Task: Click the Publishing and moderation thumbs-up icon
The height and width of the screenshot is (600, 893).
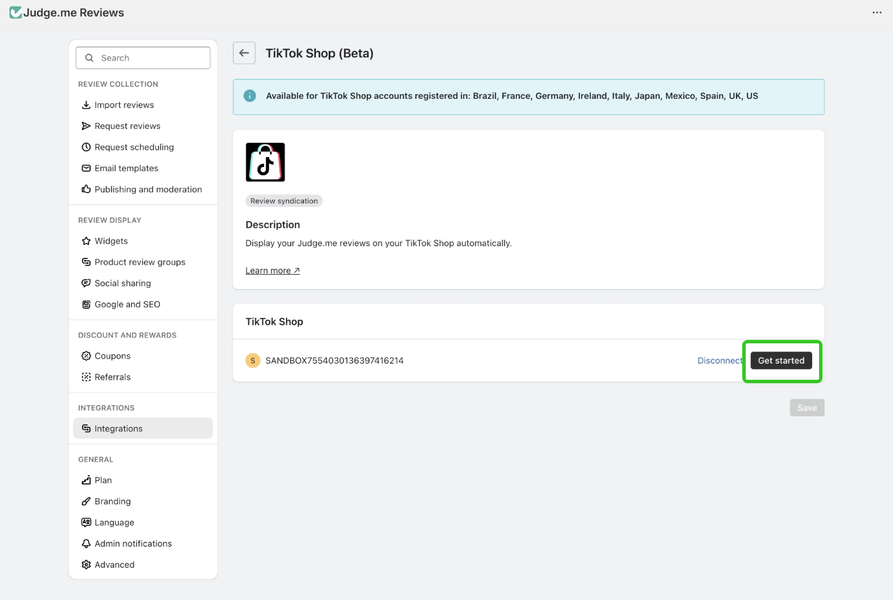Action: (x=86, y=189)
